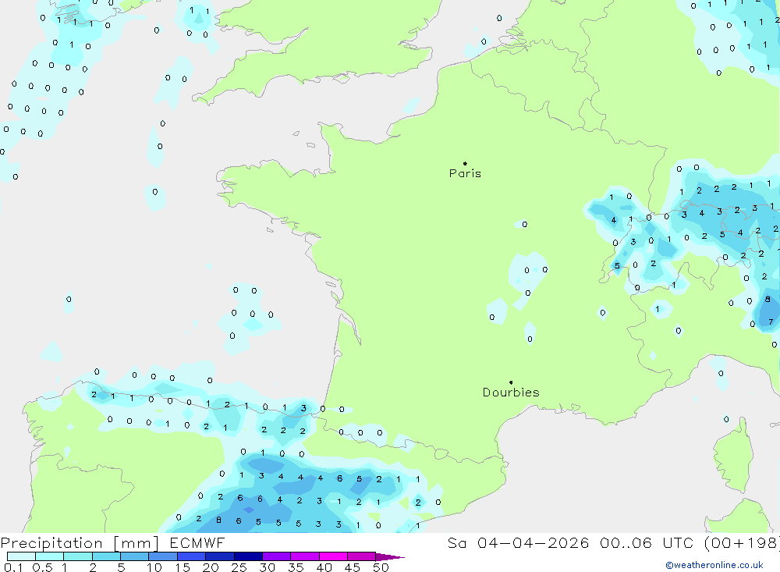
Task: Click the 30 legend scale label
Action: (x=267, y=567)
